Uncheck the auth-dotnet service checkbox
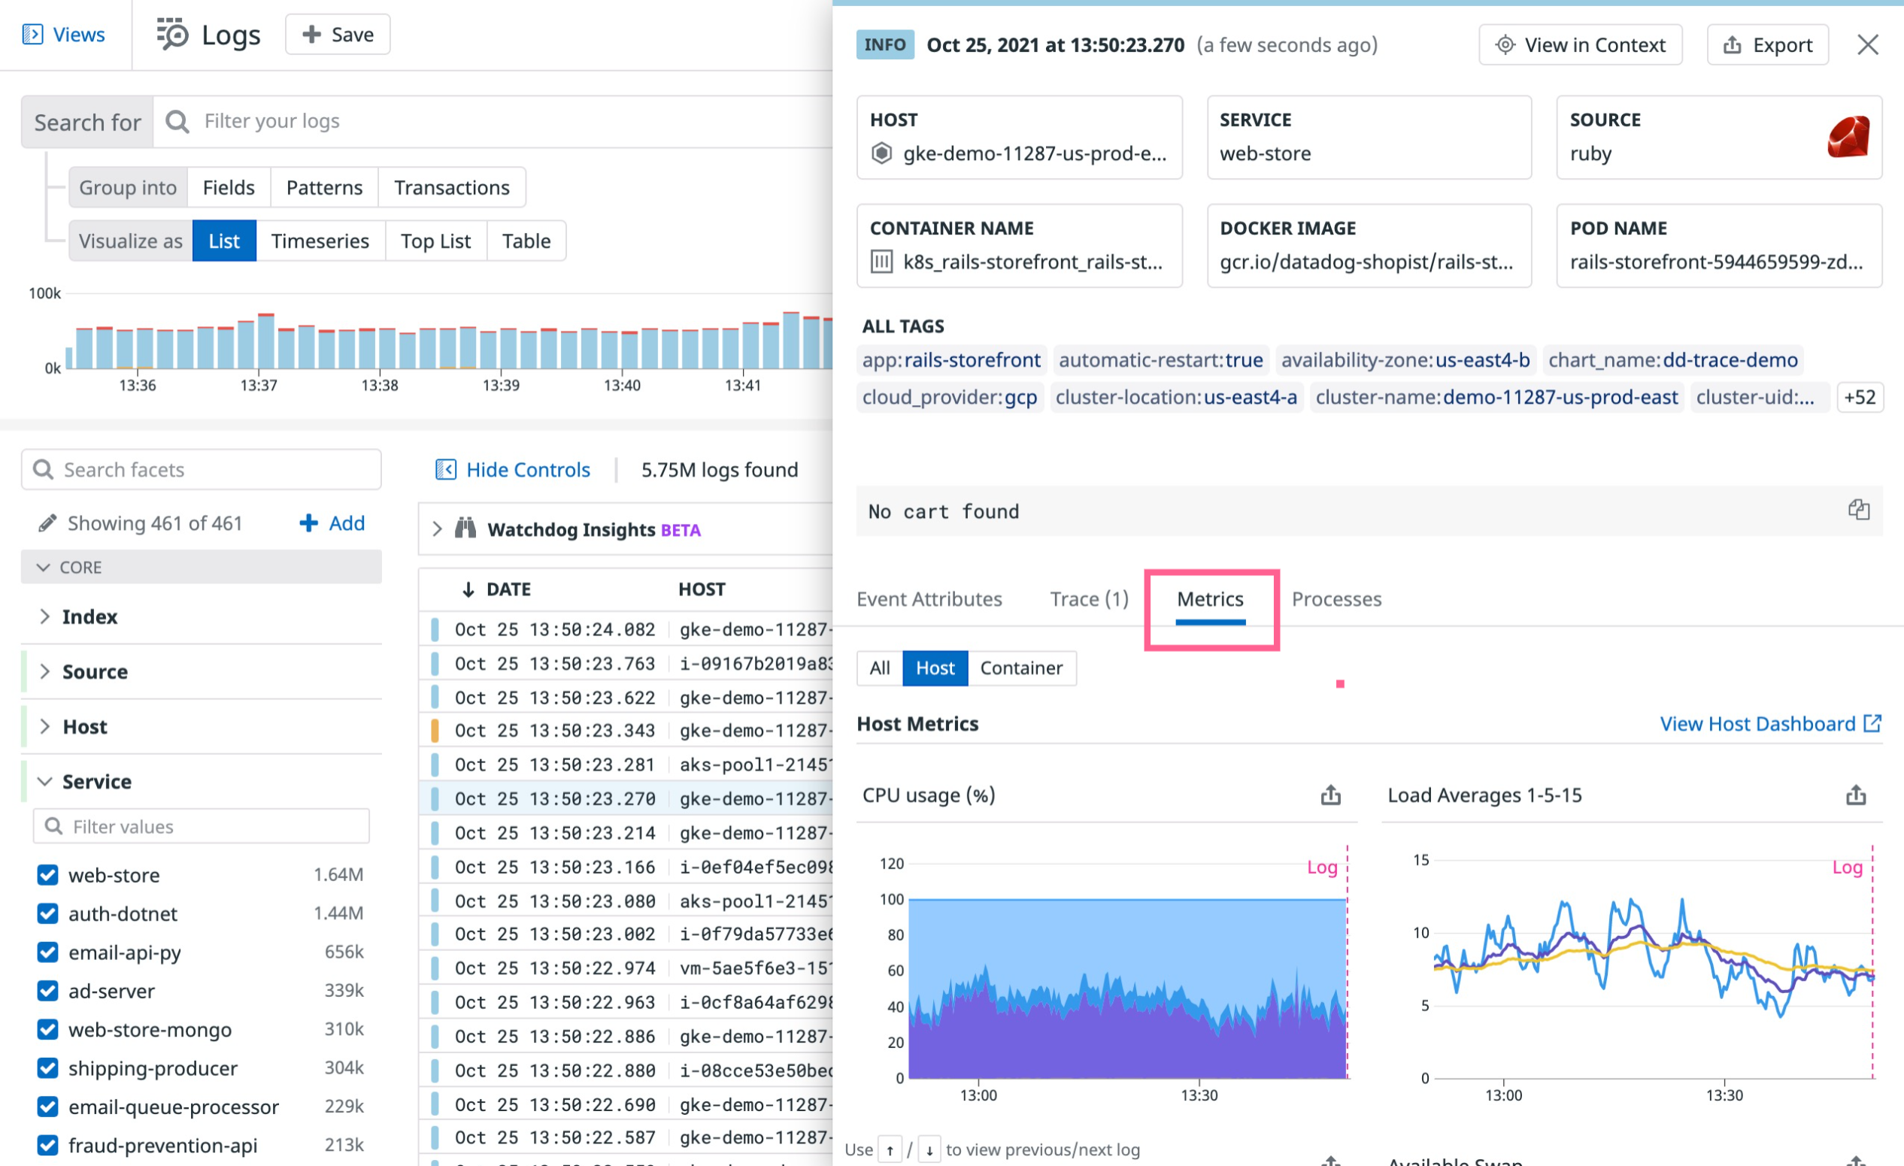This screenshot has width=1904, height=1166. (x=47, y=913)
